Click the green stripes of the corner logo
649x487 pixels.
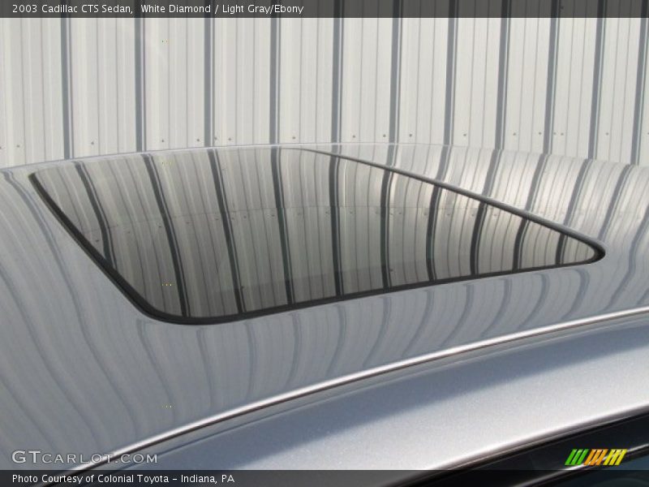point(576,457)
